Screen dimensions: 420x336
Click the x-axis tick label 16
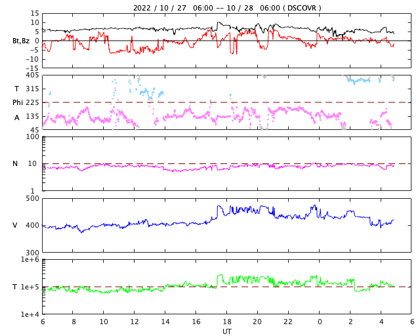[196, 322]
